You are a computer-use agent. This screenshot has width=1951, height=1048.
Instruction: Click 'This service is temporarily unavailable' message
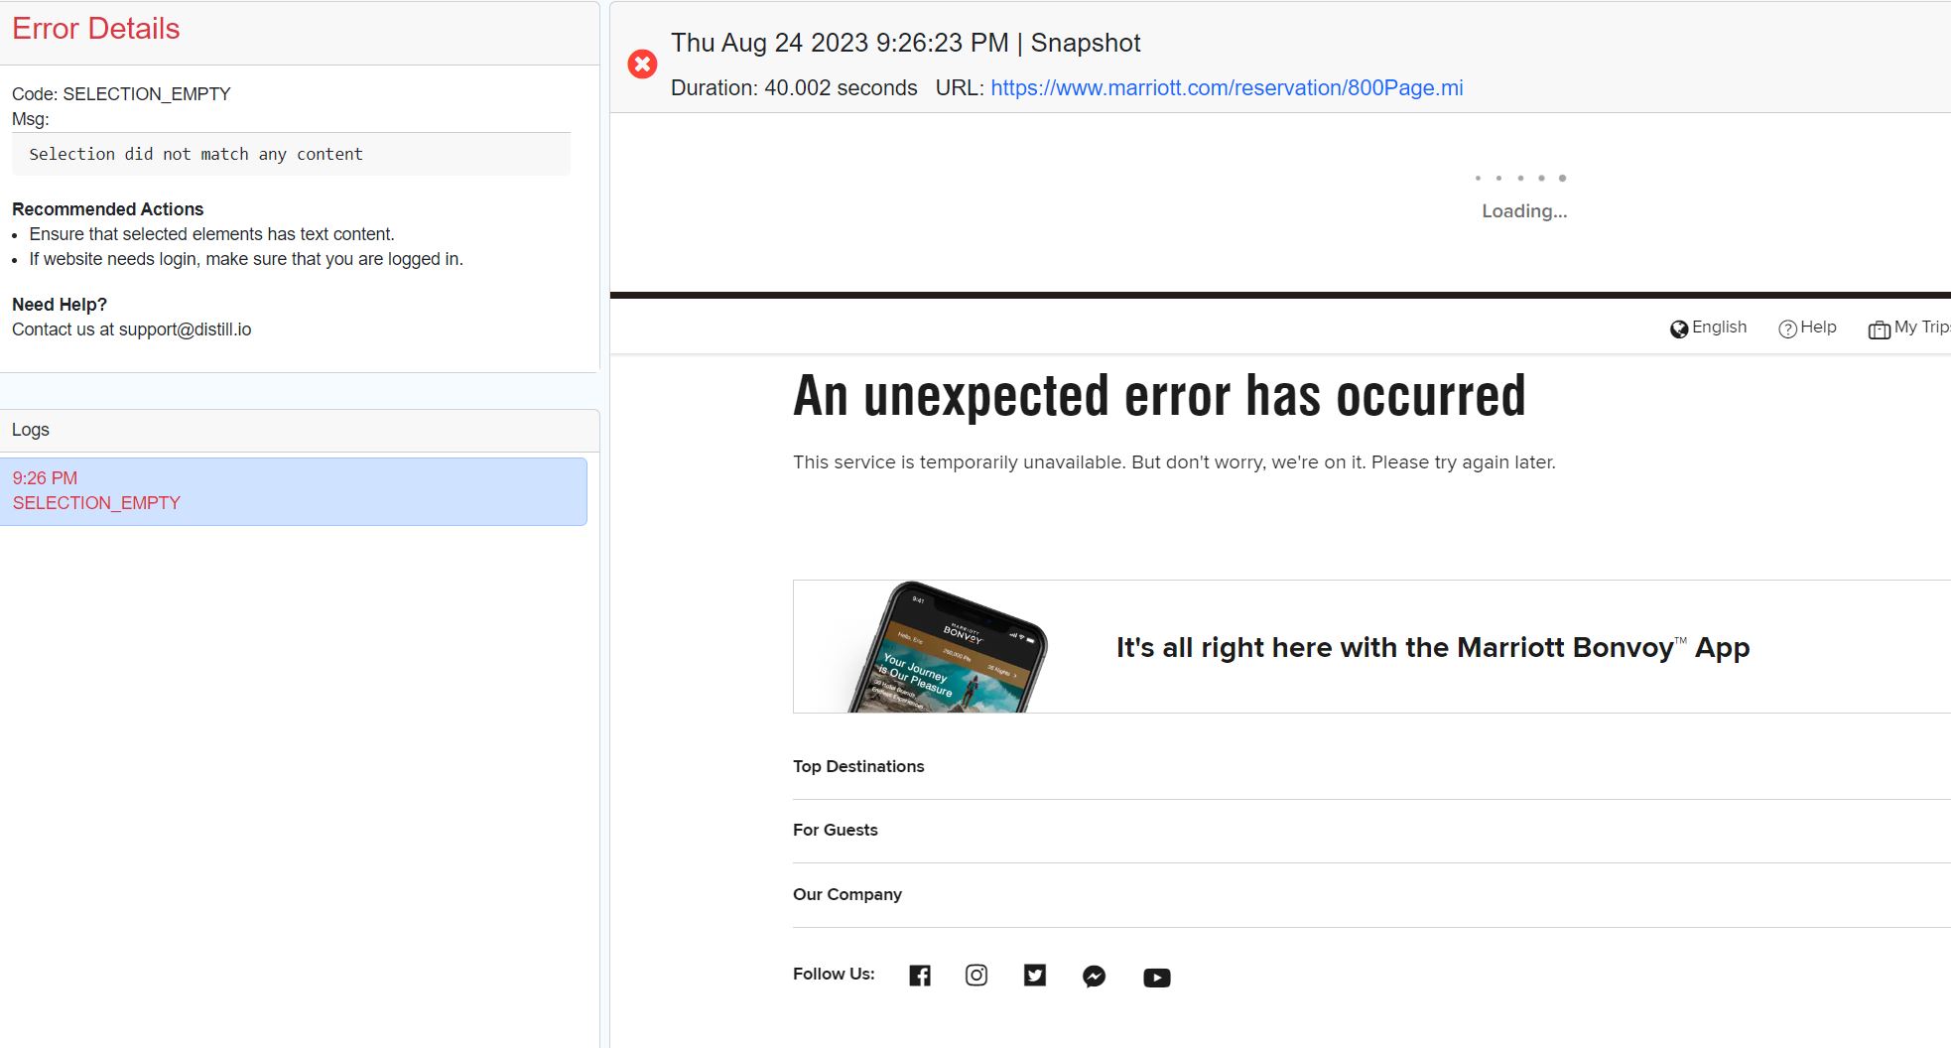[1174, 462]
